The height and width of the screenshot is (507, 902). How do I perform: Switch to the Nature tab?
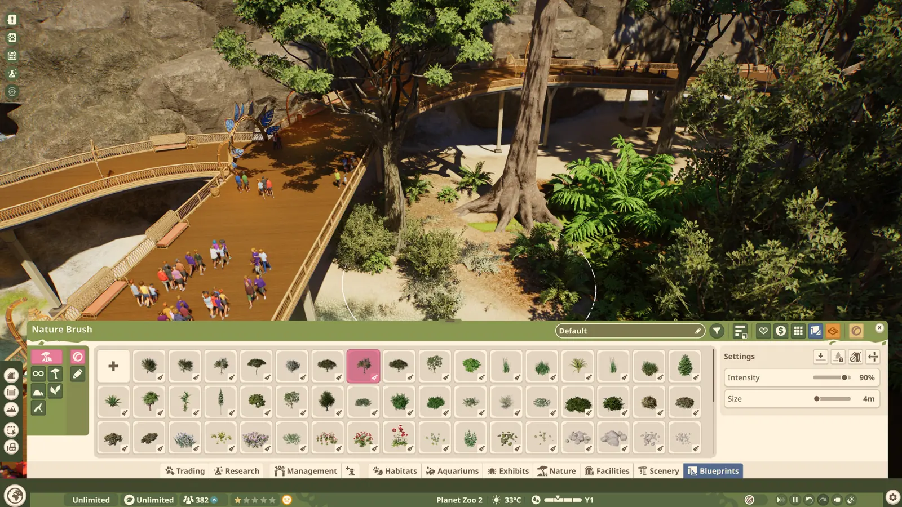556,471
